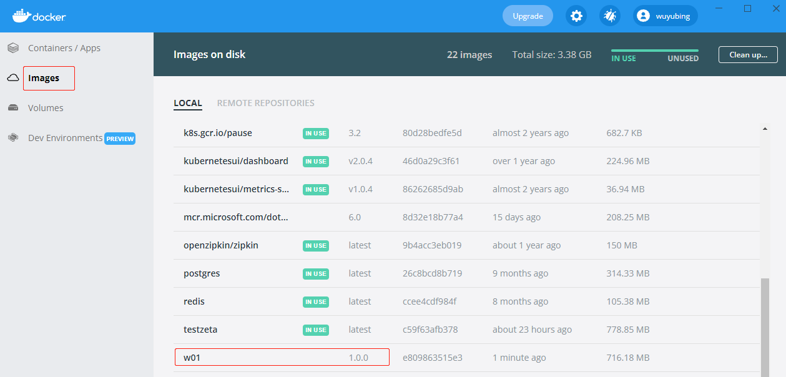This screenshot has height=377, width=786.
Task: Click the '1 minute ago' created value
Action: (519, 358)
